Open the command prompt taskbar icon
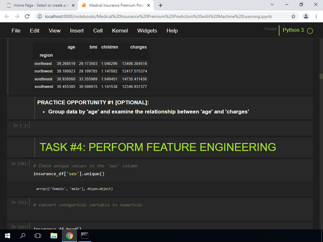The width and height of the screenshot is (323, 242). 85,236
